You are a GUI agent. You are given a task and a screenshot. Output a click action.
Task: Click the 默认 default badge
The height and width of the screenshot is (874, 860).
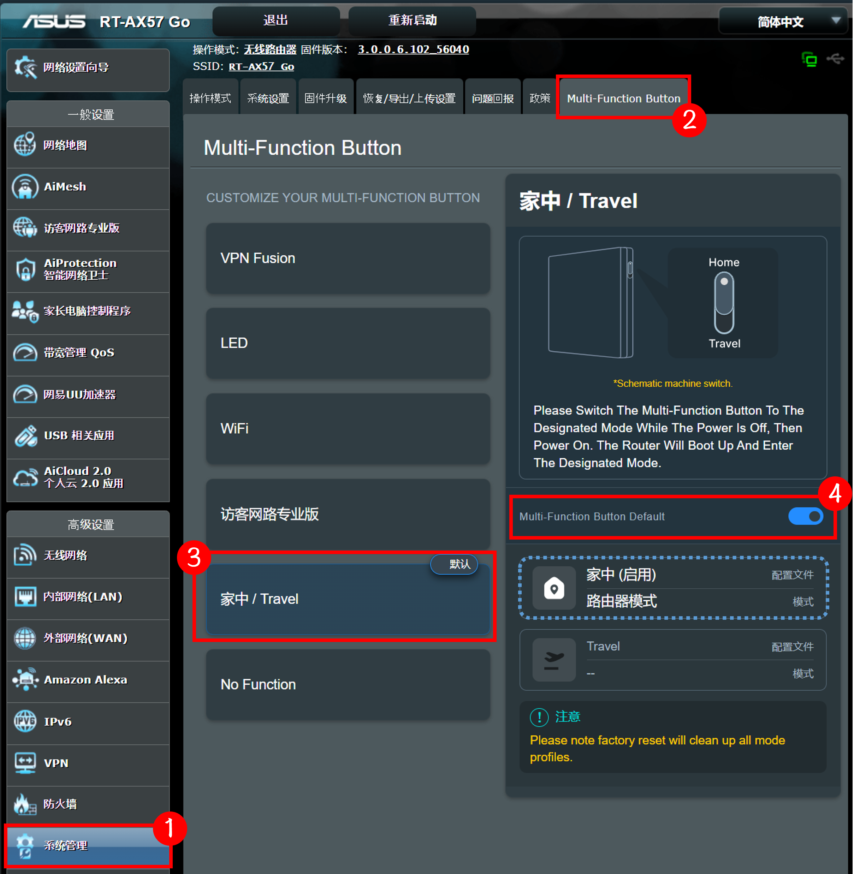pos(455,564)
